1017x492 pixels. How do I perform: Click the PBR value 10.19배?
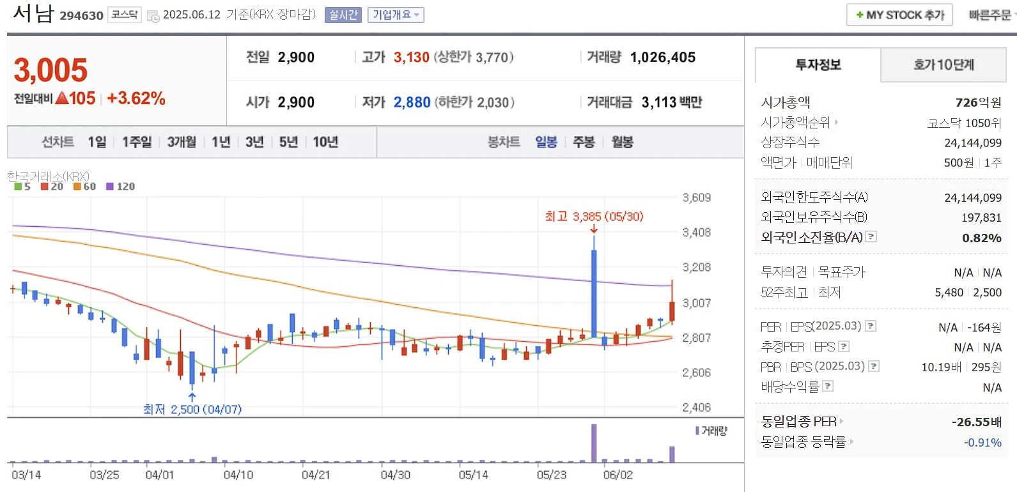[941, 367]
